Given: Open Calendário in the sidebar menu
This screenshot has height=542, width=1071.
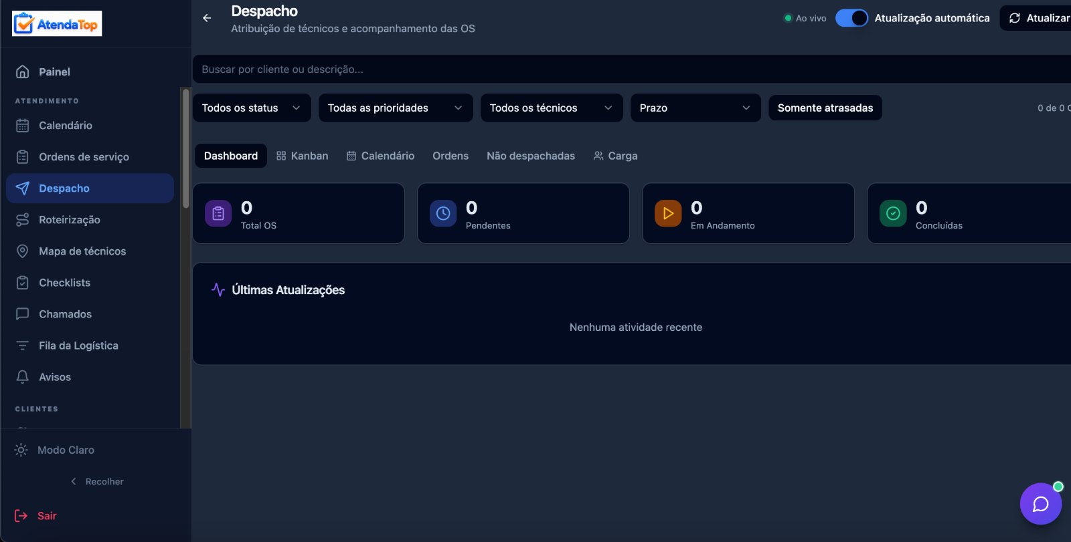Looking at the screenshot, I should (90, 125).
